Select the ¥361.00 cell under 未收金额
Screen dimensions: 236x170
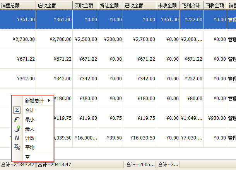tap(168, 19)
